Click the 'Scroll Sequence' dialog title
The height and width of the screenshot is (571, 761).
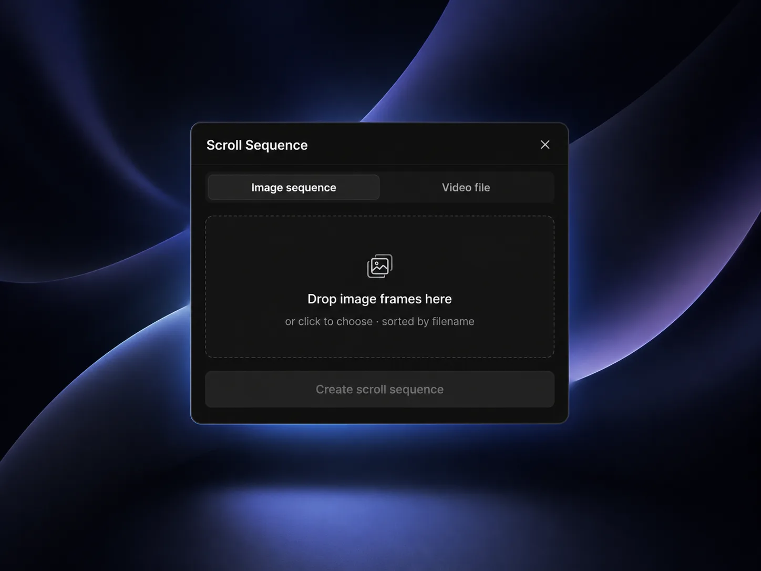tap(257, 145)
